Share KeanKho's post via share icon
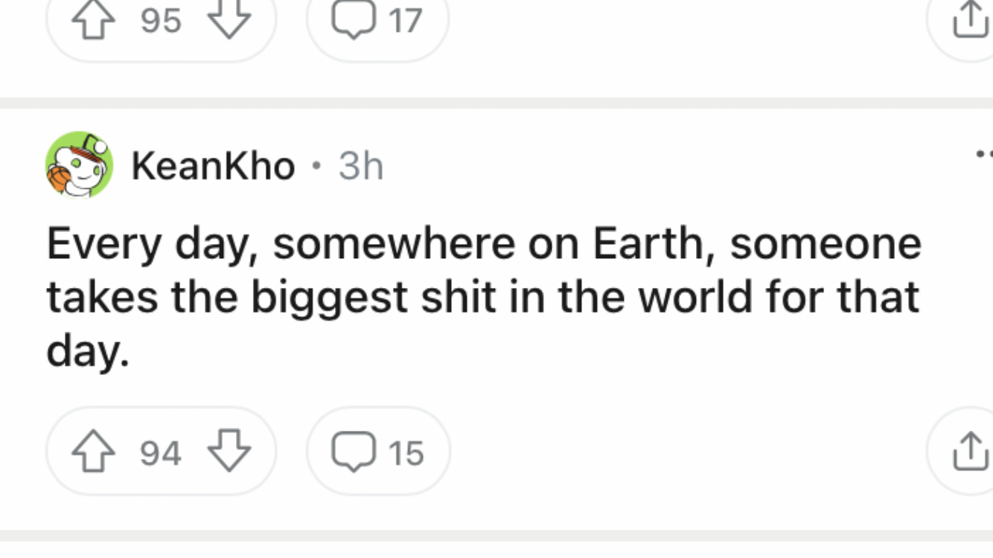This screenshot has width=993, height=558. point(970,452)
